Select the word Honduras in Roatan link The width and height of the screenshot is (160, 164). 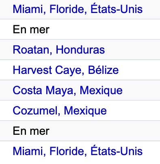click(x=80, y=50)
